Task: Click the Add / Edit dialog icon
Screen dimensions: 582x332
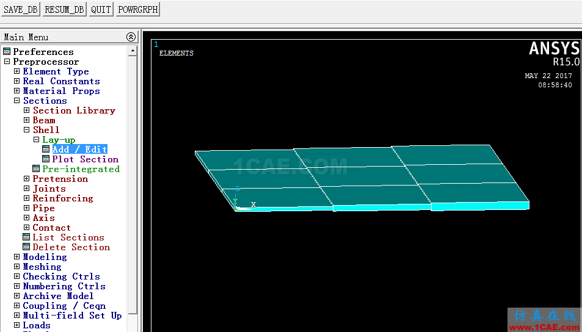Action: [46, 149]
